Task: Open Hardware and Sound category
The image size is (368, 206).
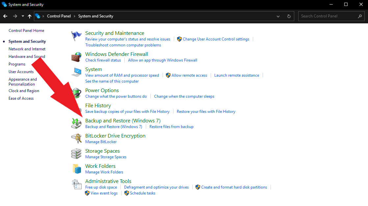Action: [27, 57]
